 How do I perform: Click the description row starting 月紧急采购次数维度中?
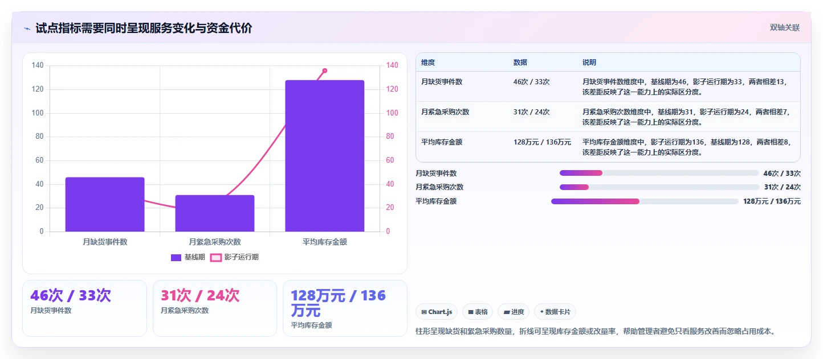click(x=687, y=117)
